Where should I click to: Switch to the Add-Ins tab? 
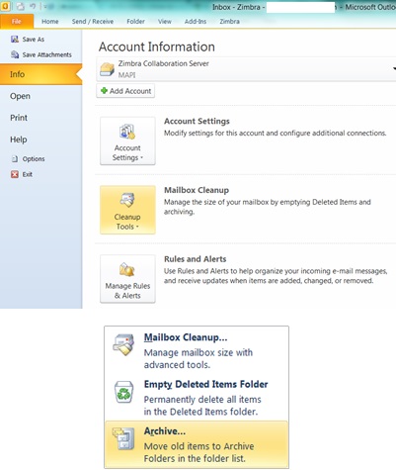196,22
